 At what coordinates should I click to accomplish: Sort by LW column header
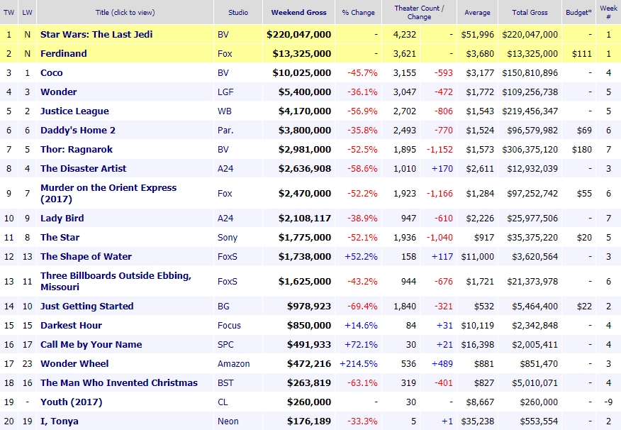28,12
